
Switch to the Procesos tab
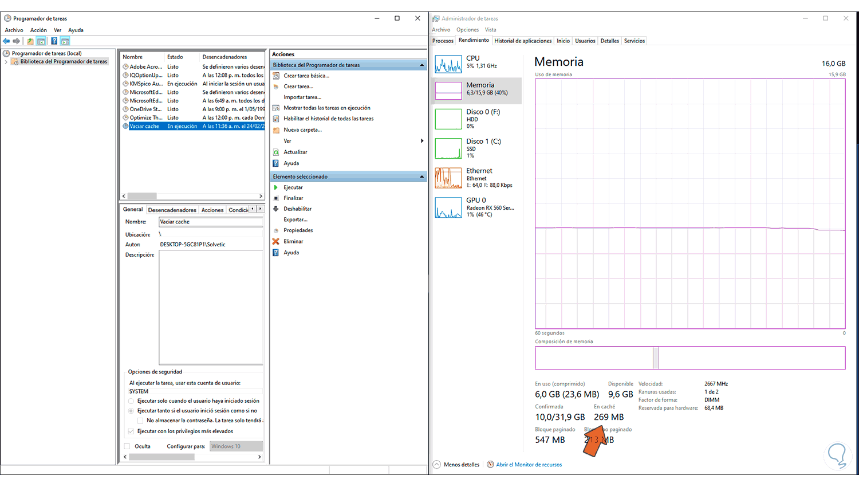pyautogui.click(x=443, y=41)
